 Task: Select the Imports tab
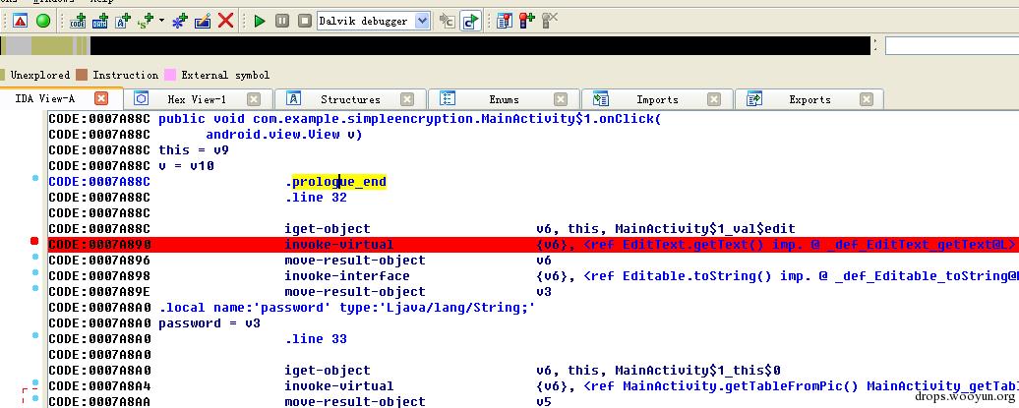click(657, 99)
